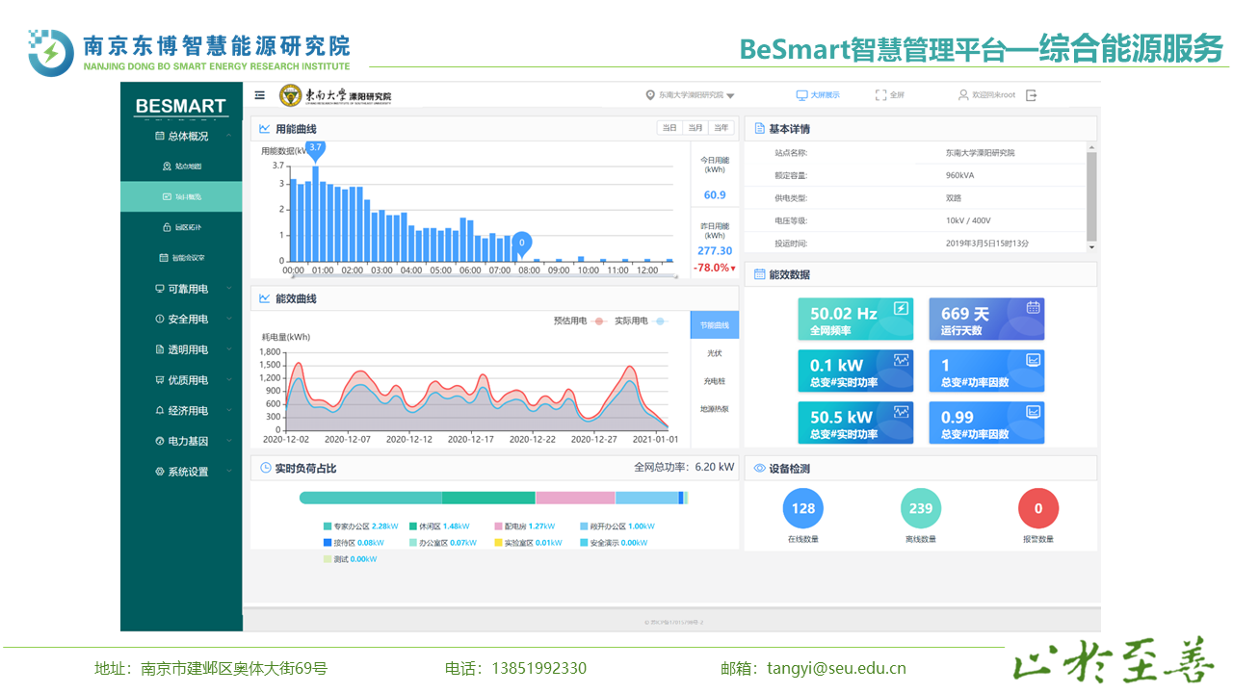Click the 能效数据 calendar icon

[x=759, y=274]
